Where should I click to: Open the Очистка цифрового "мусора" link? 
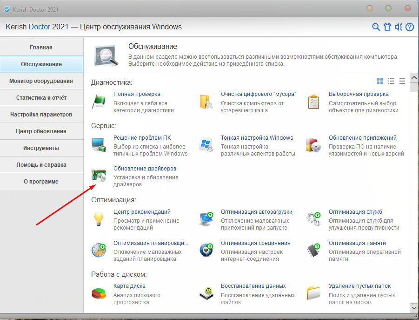tap(259, 94)
